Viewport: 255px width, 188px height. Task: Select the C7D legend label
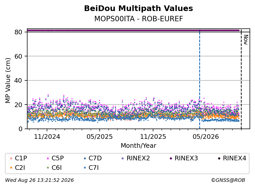[95, 158]
